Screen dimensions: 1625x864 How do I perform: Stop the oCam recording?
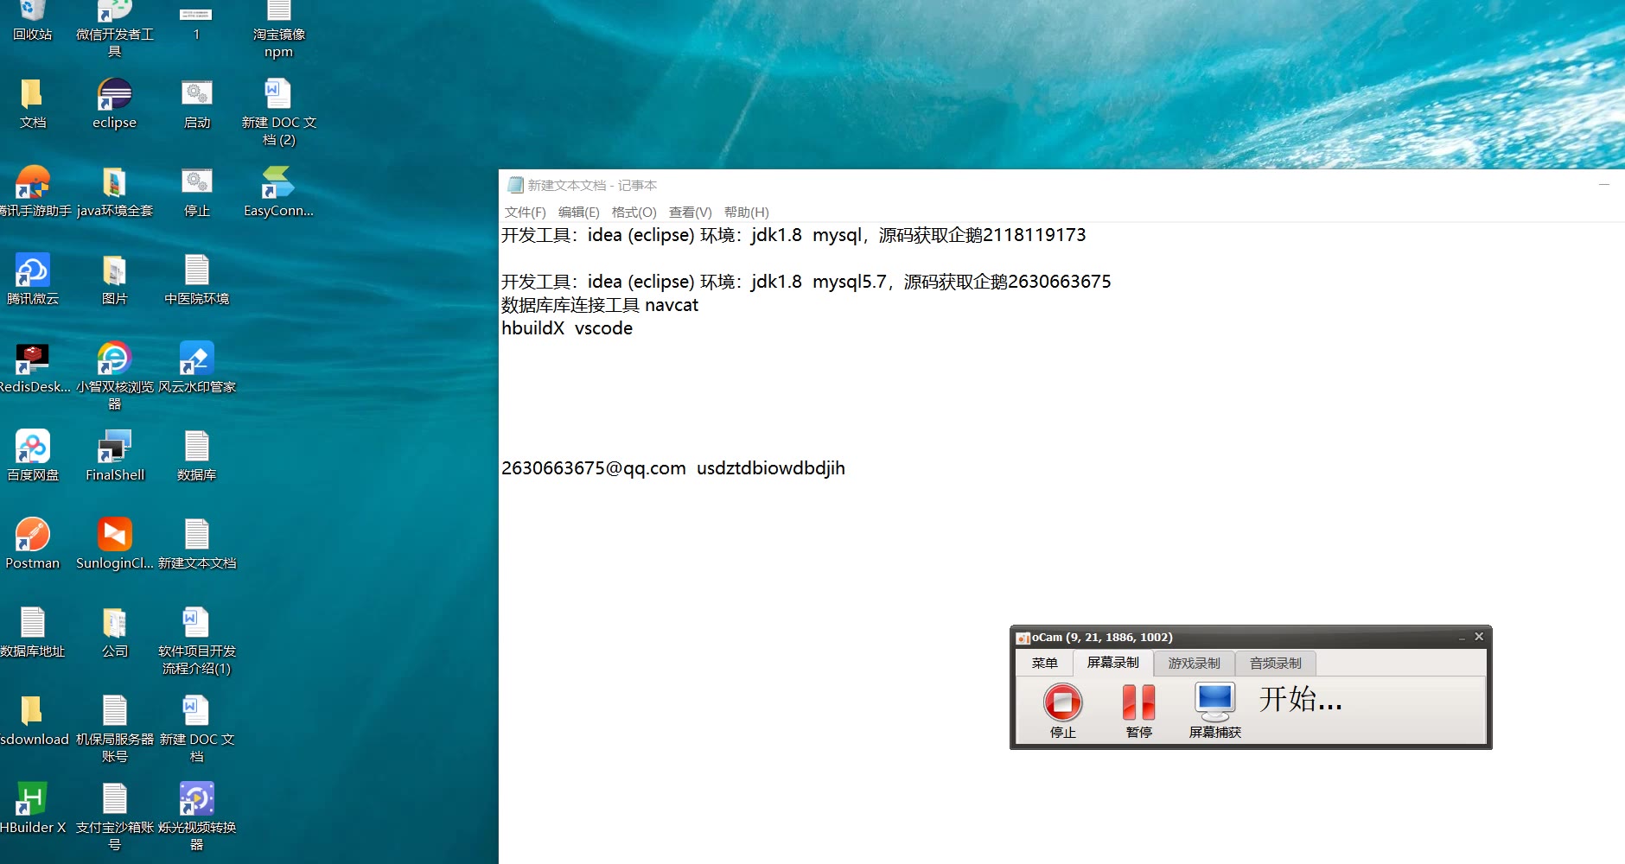pos(1062,710)
